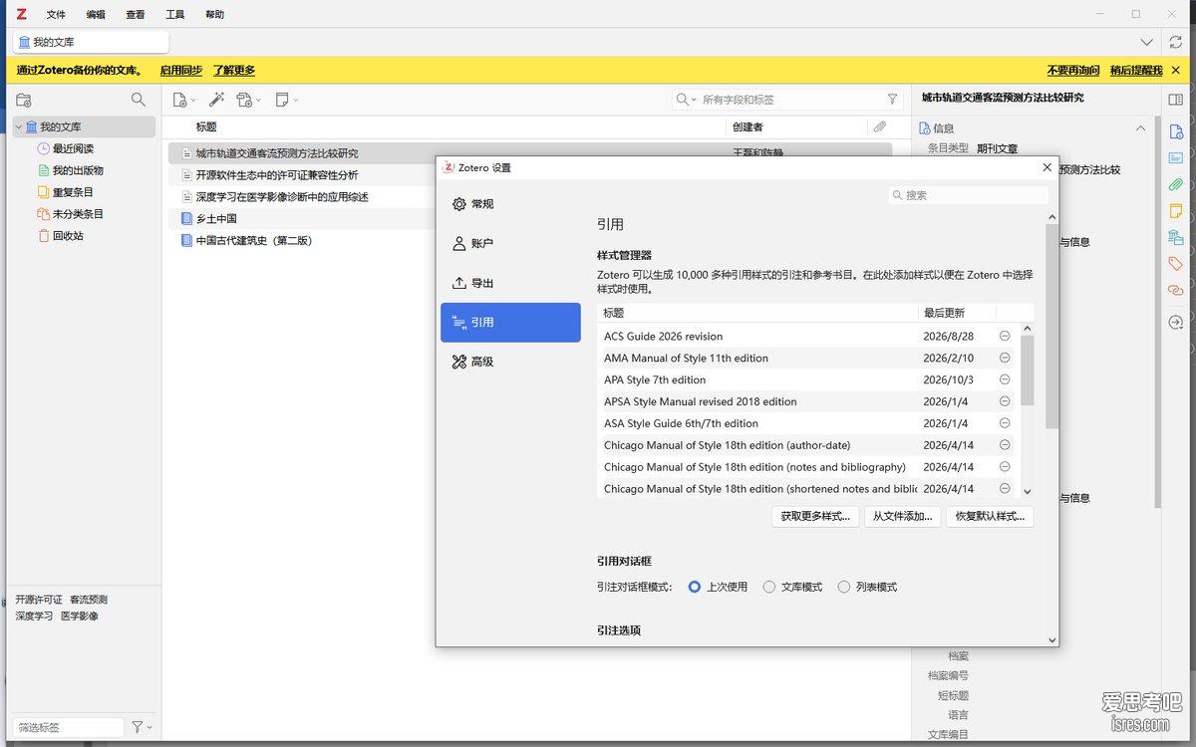
Task: Click the 筛选标签 input field
Action: pos(68,728)
